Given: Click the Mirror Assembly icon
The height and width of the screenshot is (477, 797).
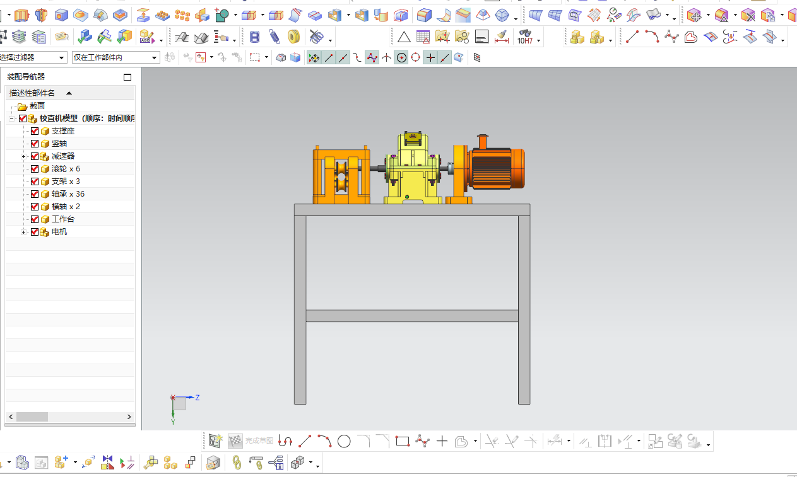Looking at the screenshot, I should pos(107,463).
